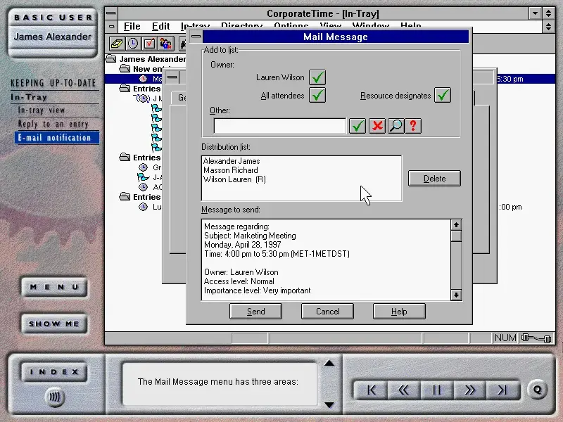The image size is (563, 422).
Task: Open the Window menu
Action: tap(371, 25)
